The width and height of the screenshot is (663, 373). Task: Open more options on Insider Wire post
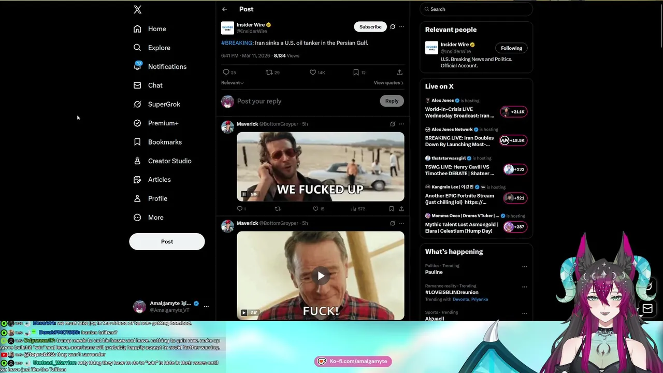pos(401,27)
